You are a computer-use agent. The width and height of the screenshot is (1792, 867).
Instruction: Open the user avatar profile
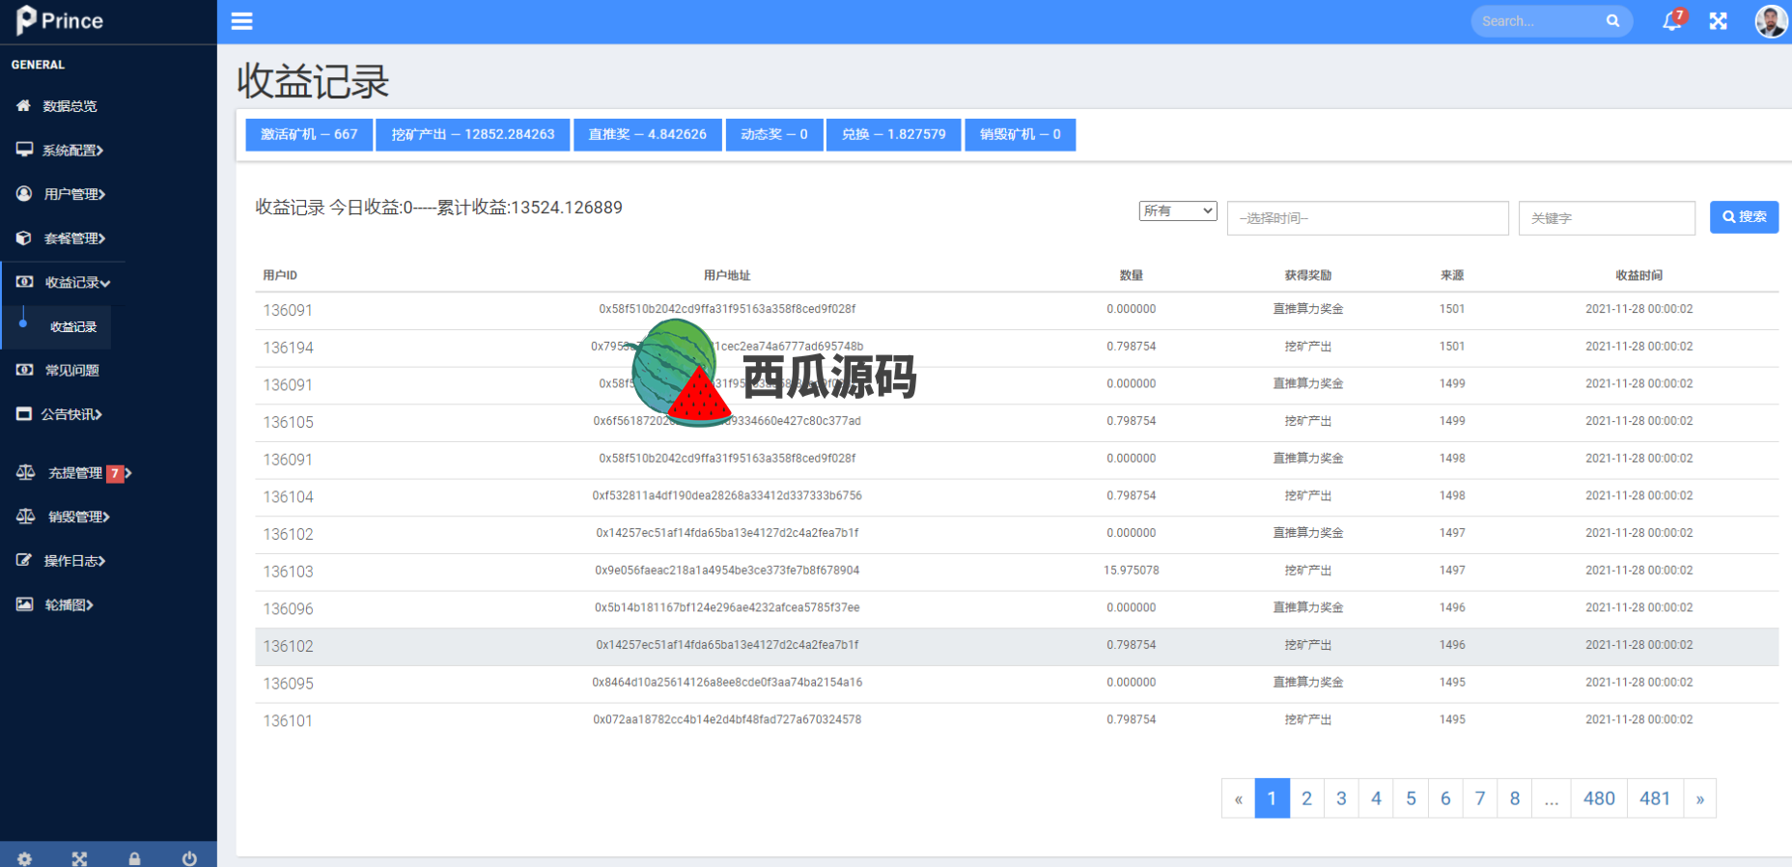[x=1770, y=21]
